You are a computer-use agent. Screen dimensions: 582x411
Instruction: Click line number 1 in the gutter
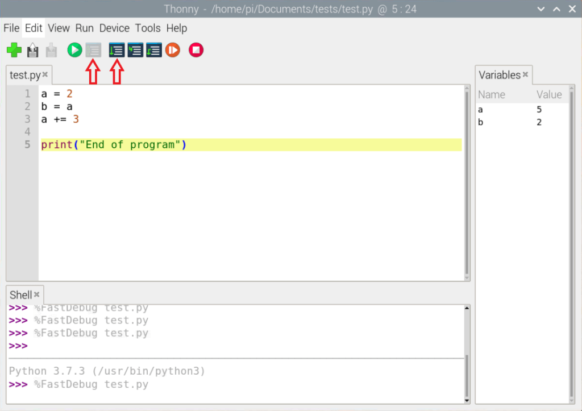[27, 94]
